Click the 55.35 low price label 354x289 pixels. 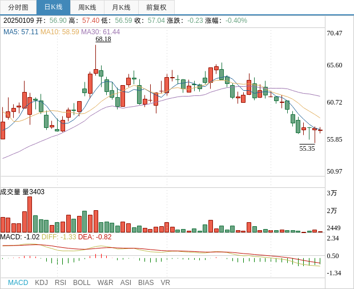tap(307, 148)
